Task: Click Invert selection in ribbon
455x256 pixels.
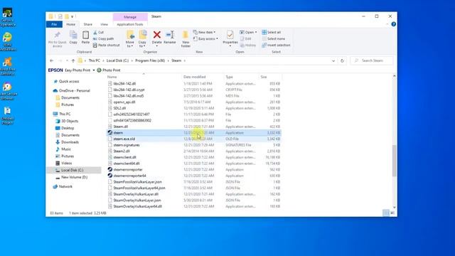Action: point(276,46)
